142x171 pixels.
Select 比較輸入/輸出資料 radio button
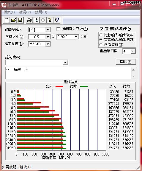point(101,35)
